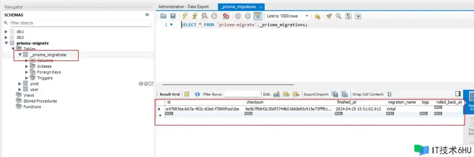Refresh the result grid data
This screenshot has width=474, height=157.
(x=197, y=94)
